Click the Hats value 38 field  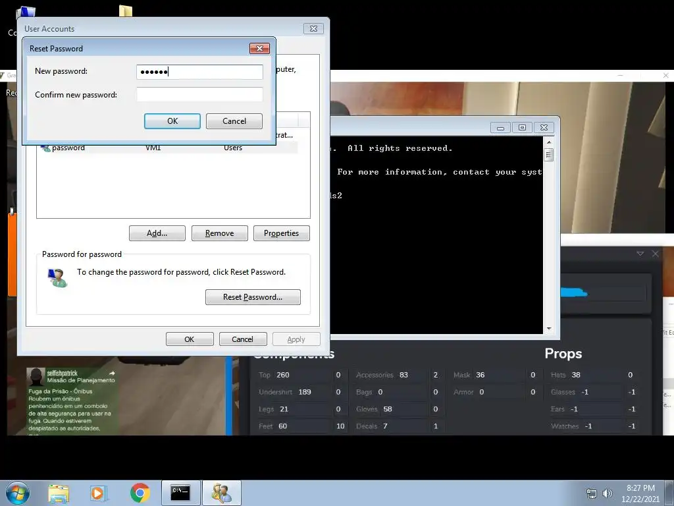tap(596, 375)
